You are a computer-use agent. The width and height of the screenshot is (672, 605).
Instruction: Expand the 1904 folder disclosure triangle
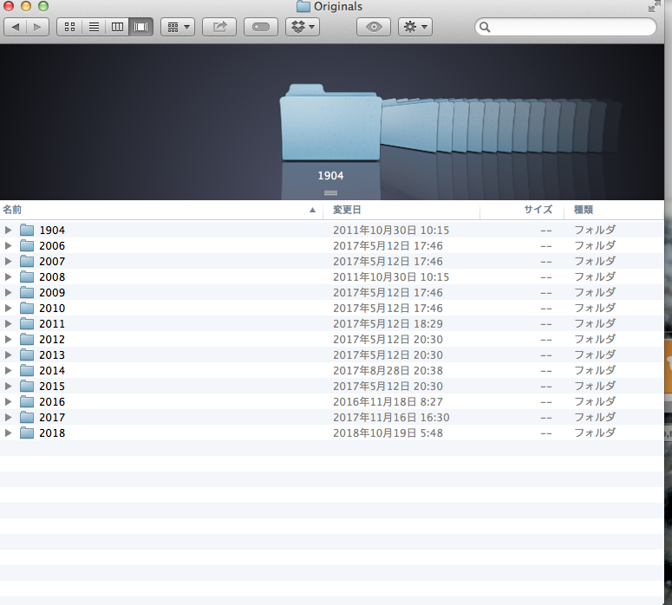(x=8, y=230)
